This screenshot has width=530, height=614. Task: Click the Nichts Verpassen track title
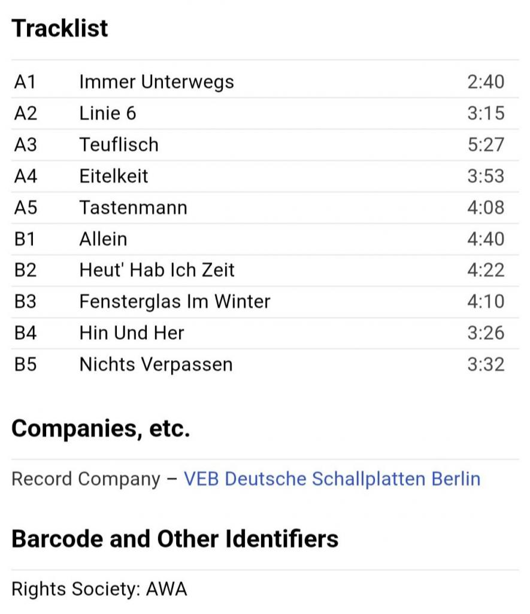coord(156,365)
